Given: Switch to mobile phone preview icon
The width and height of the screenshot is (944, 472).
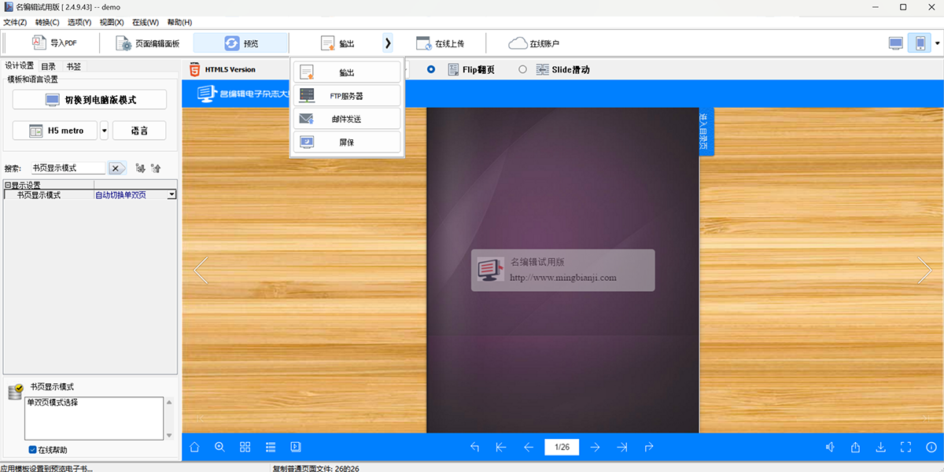Looking at the screenshot, I should (919, 43).
